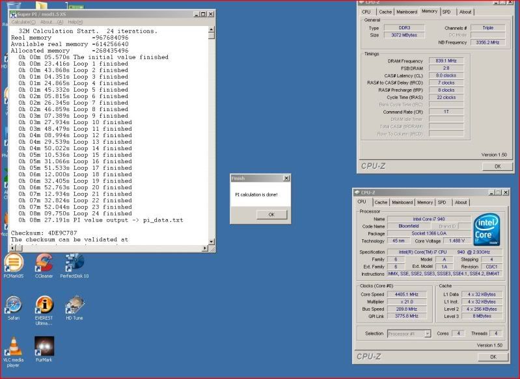Click the Level 3 cache value 8 MBytes
520x379 pixels.
pos(482,316)
